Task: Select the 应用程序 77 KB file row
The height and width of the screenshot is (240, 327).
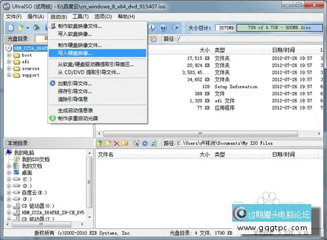Action: [x=209, y=108]
